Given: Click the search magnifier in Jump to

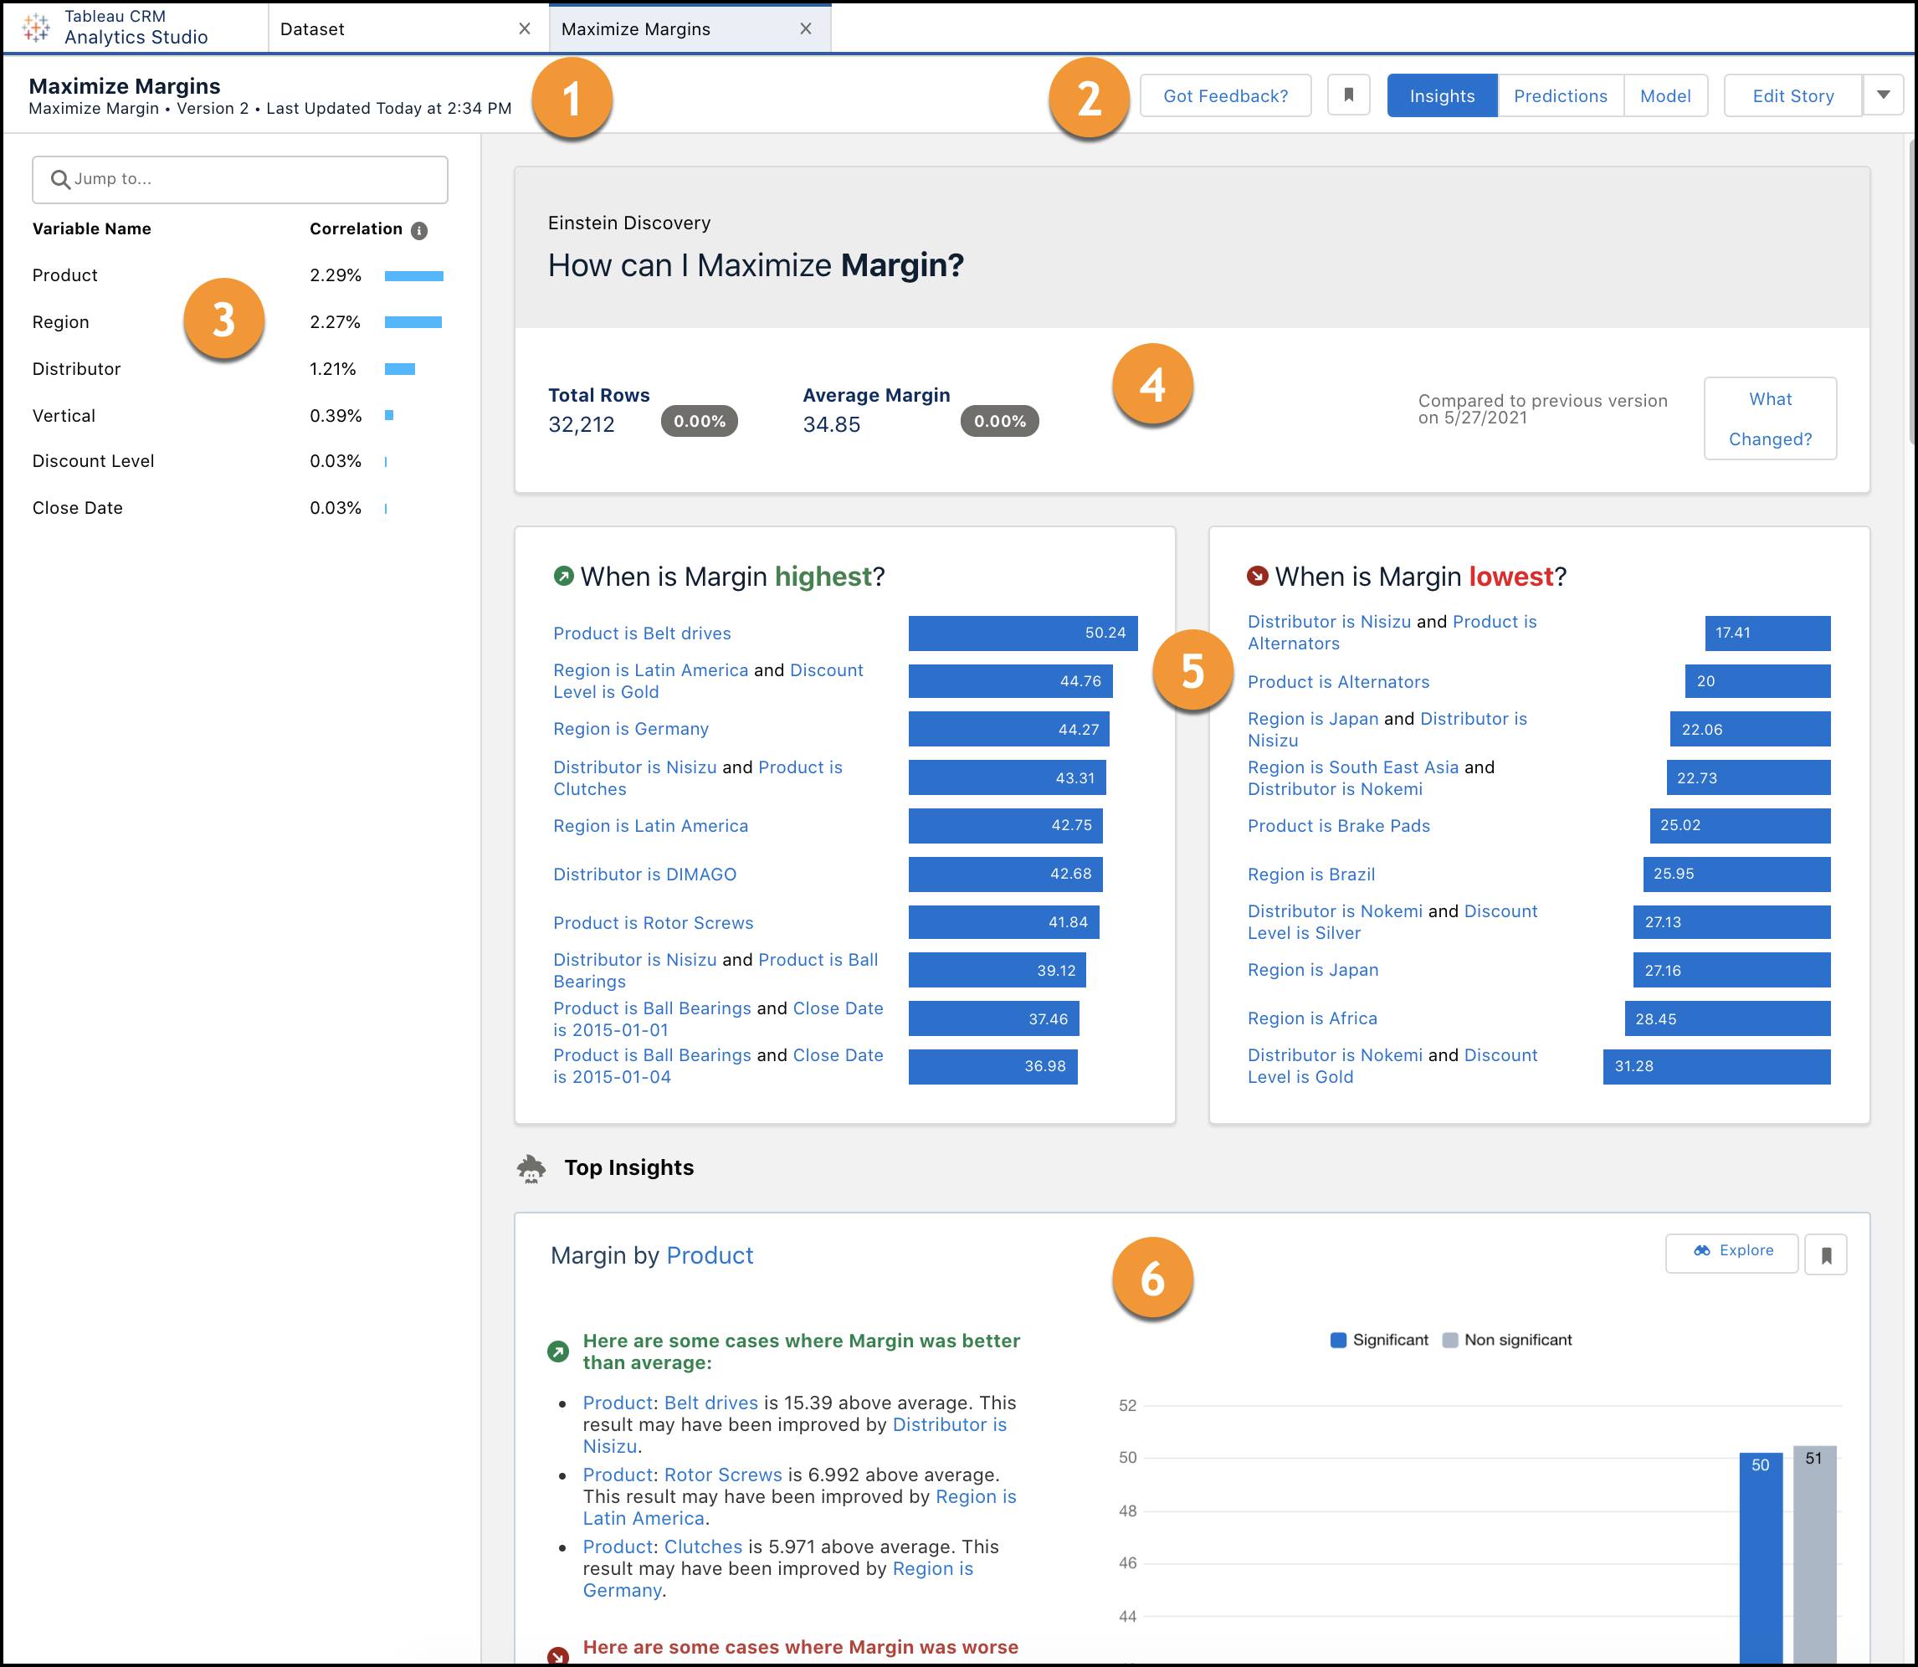Looking at the screenshot, I should tap(60, 180).
